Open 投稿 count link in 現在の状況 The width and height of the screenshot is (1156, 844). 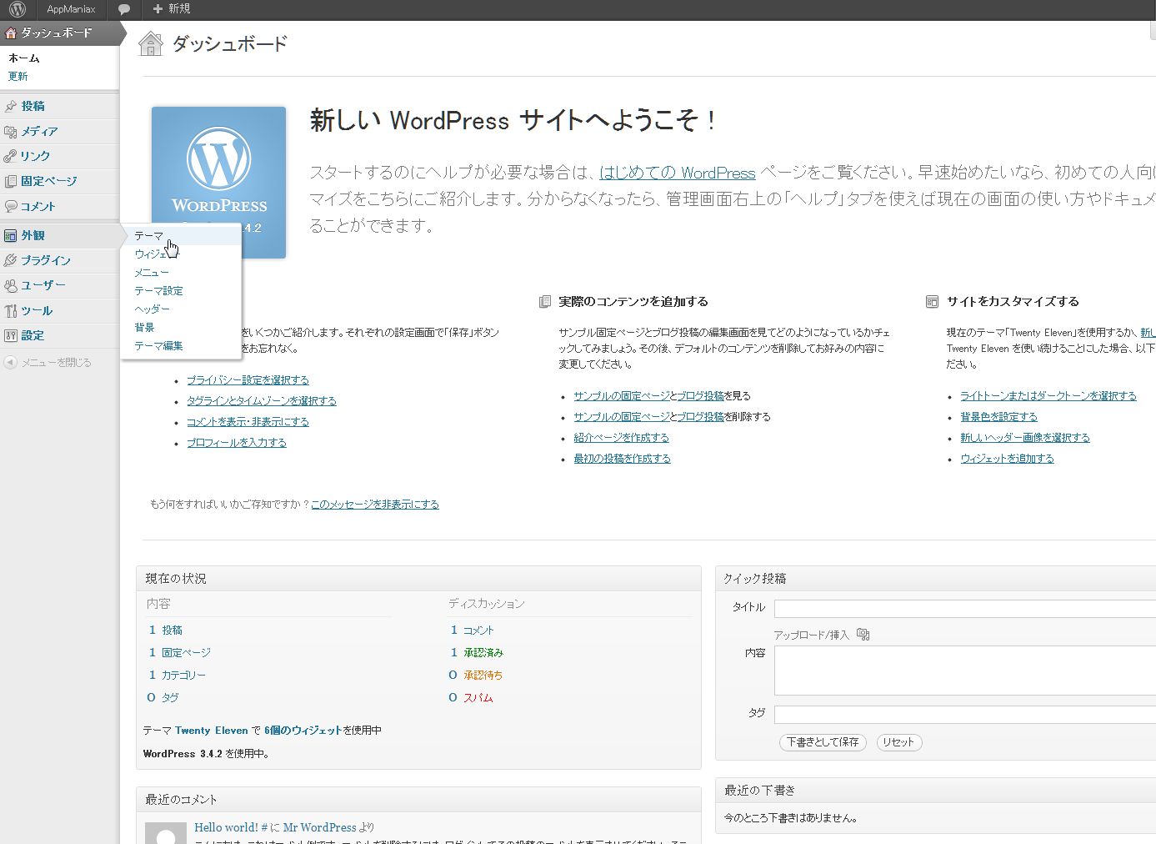(x=172, y=630)
